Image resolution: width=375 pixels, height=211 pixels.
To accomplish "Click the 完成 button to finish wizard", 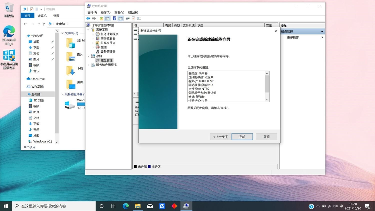I will coord(242,137).
